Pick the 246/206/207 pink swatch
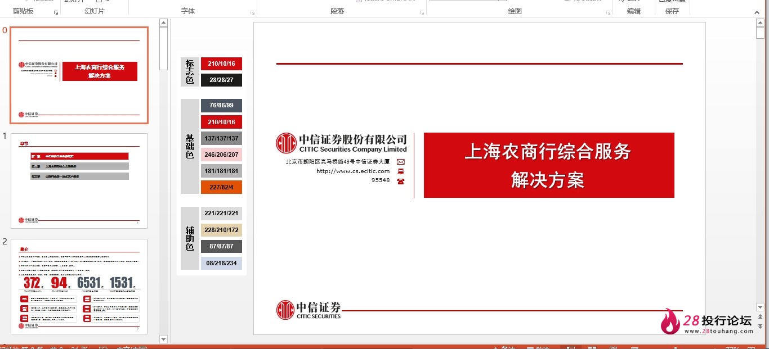This screenshot has width=769, height=349. coord(221,155)
